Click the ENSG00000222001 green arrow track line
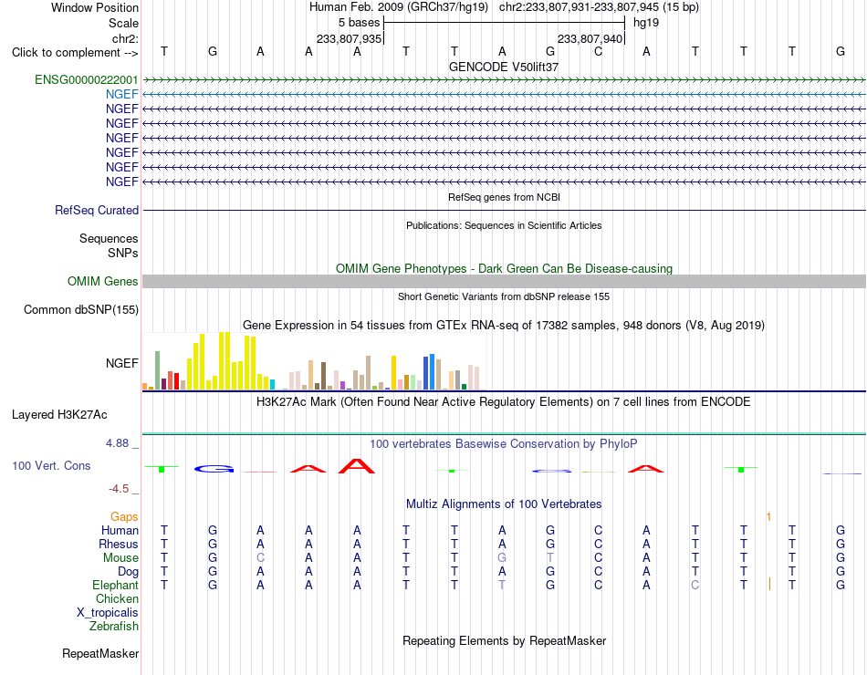Screen dimensions: 867x675 pos(504,80)
